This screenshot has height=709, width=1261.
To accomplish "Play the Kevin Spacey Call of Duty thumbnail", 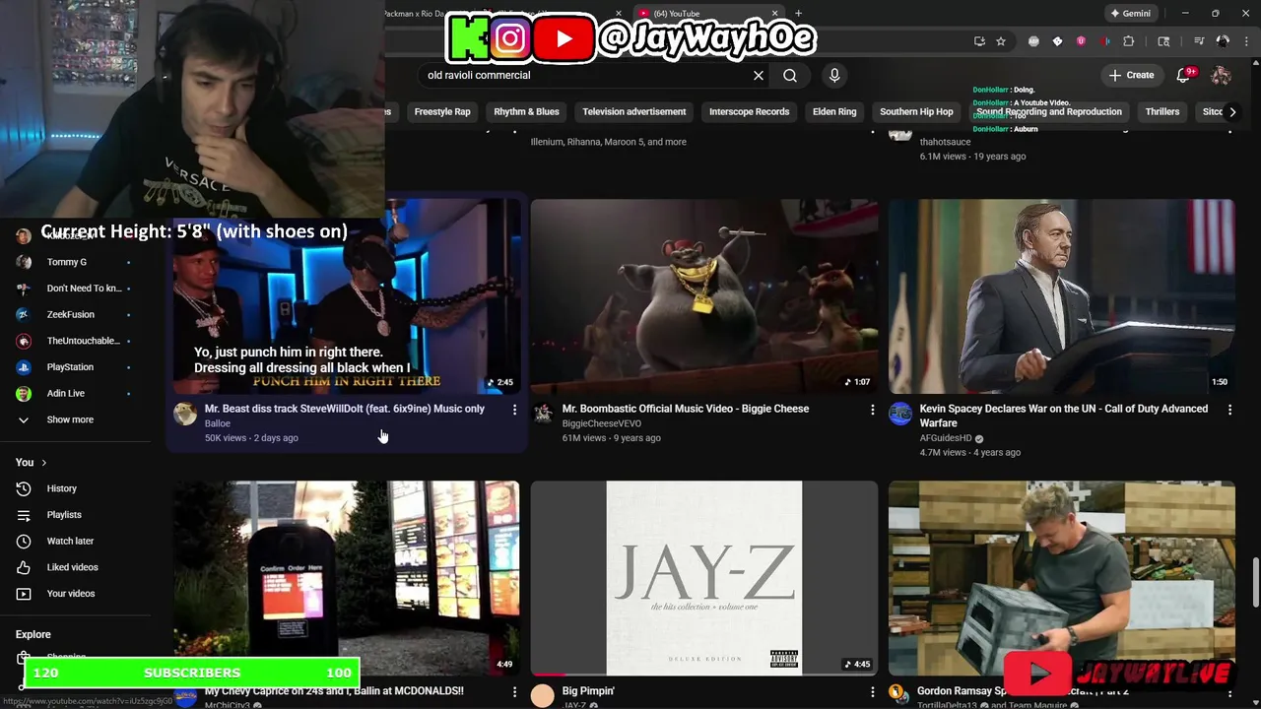I will (x=1061, y=296).
